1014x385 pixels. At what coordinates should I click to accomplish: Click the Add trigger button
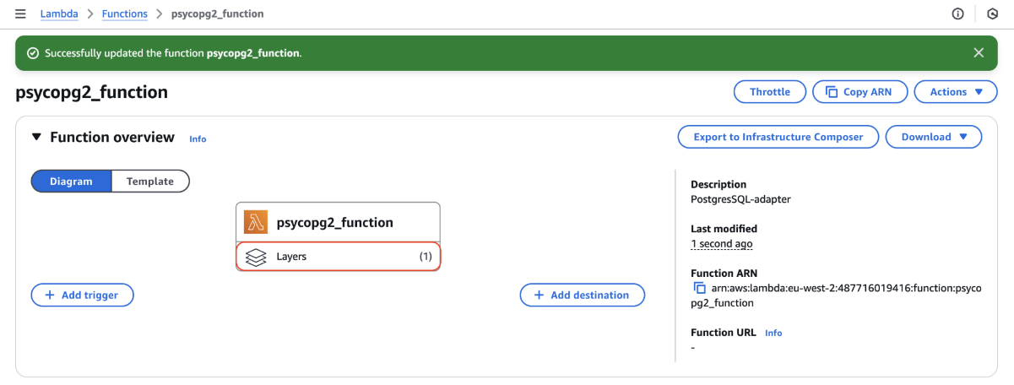click(82, 295)
